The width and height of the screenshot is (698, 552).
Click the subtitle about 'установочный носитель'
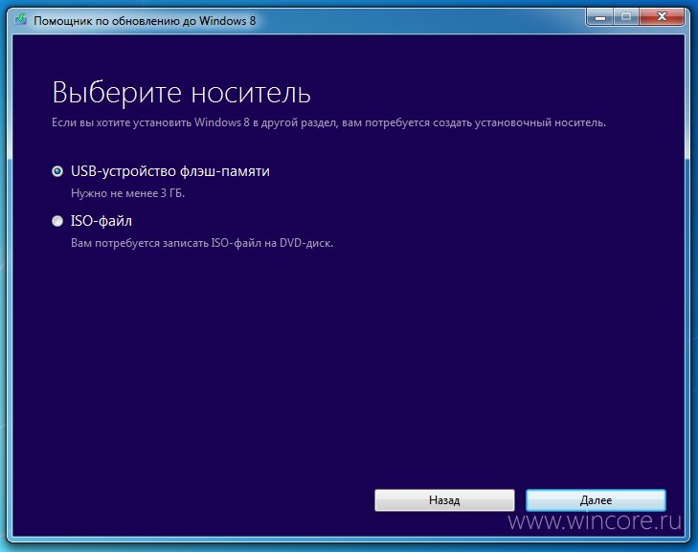coord(328,122)
